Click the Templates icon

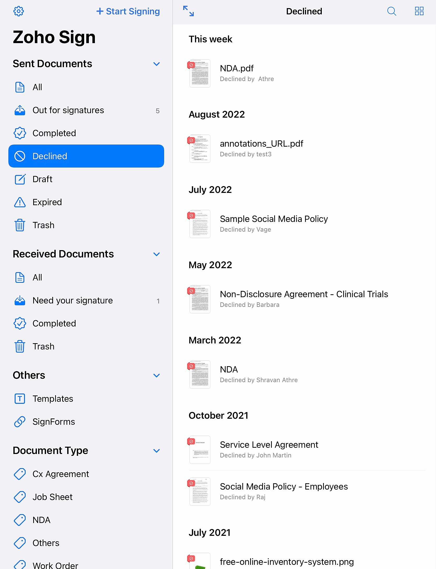(20, 399)
